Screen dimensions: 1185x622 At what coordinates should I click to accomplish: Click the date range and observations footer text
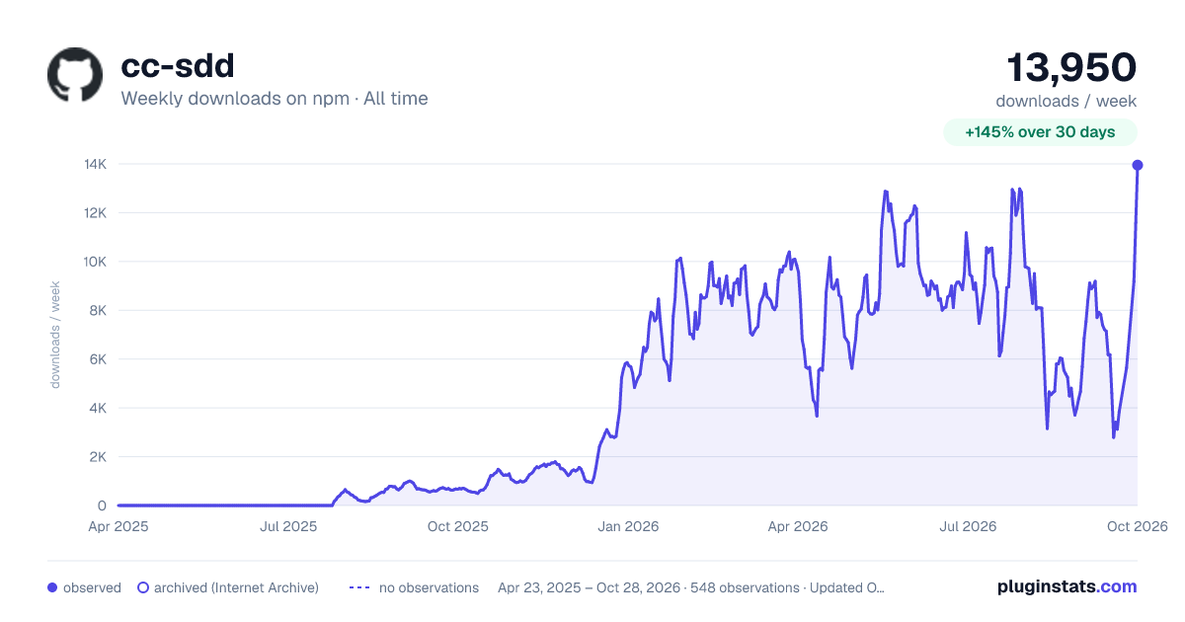point(691,587)
